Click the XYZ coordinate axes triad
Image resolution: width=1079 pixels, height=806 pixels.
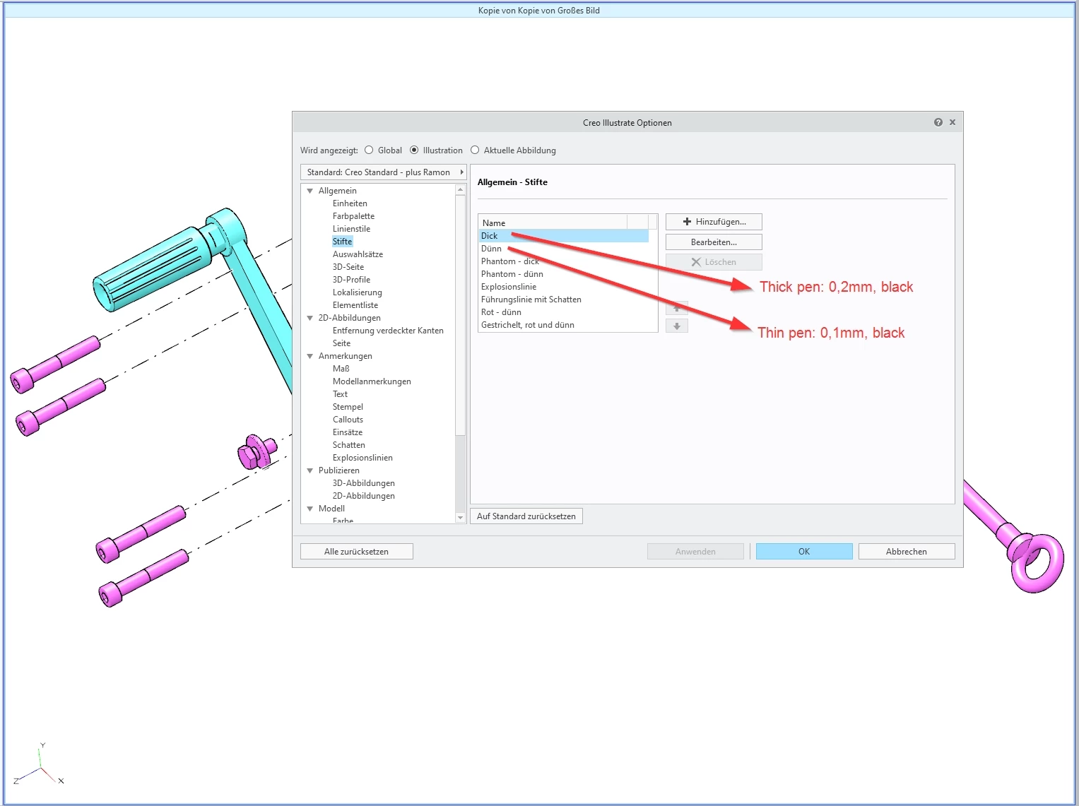[x=40, y=766]
